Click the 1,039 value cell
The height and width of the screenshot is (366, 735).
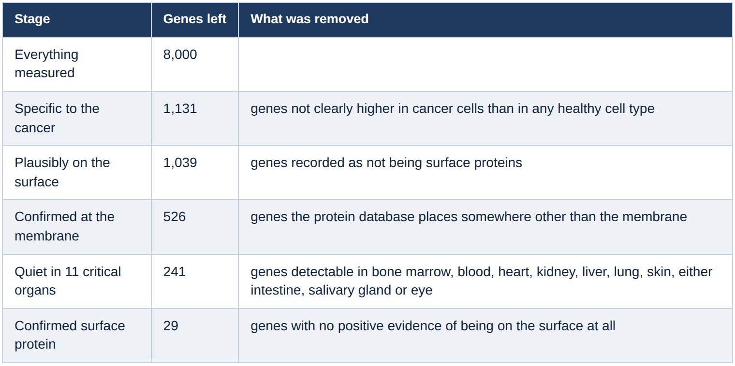tap(195, 172)
